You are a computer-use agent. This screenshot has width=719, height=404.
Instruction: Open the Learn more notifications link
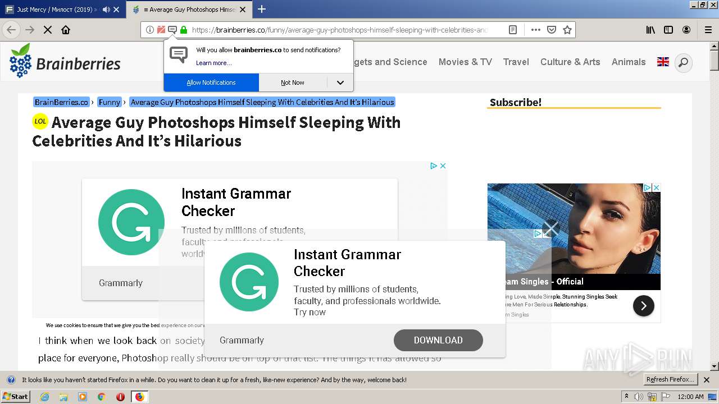(x=213, y=63)
